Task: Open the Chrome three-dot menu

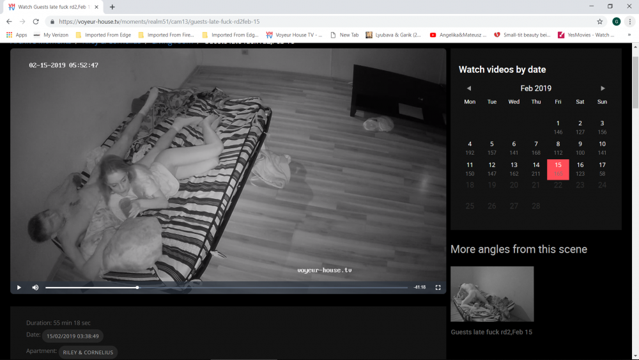Action: point(630,21)
